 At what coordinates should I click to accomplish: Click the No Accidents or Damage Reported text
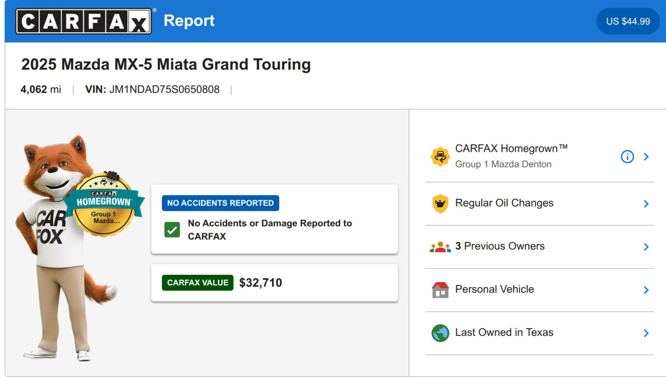tap(270, 229)
